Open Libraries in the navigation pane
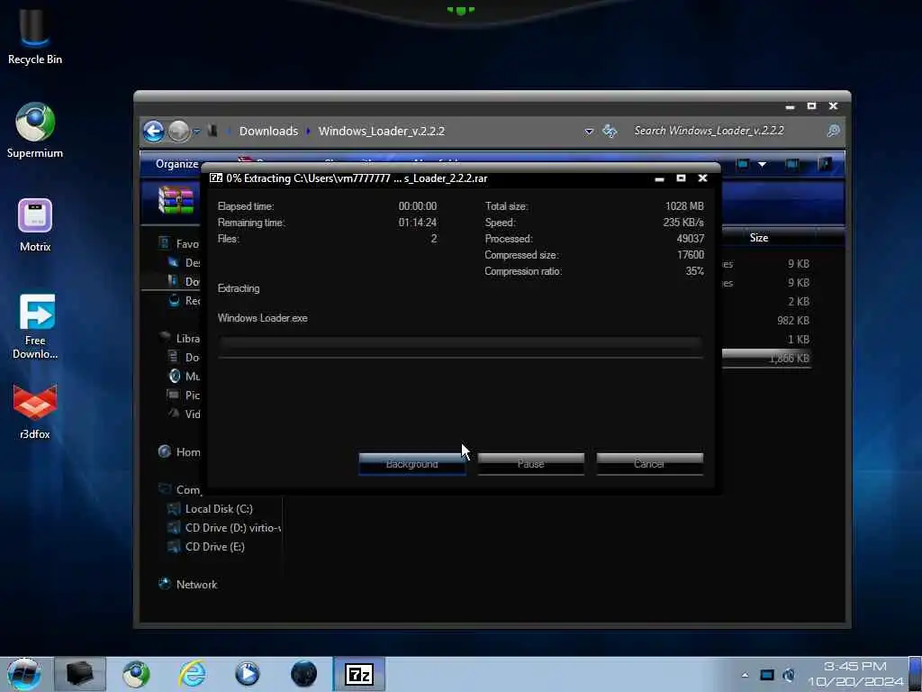This screenshot has width=922, height=692. pyautogui.click(x=187, y=339)
